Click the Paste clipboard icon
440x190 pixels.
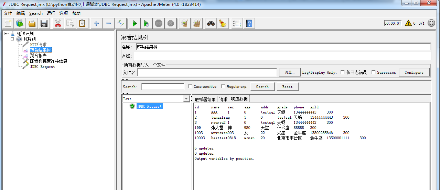coord(82,23)
